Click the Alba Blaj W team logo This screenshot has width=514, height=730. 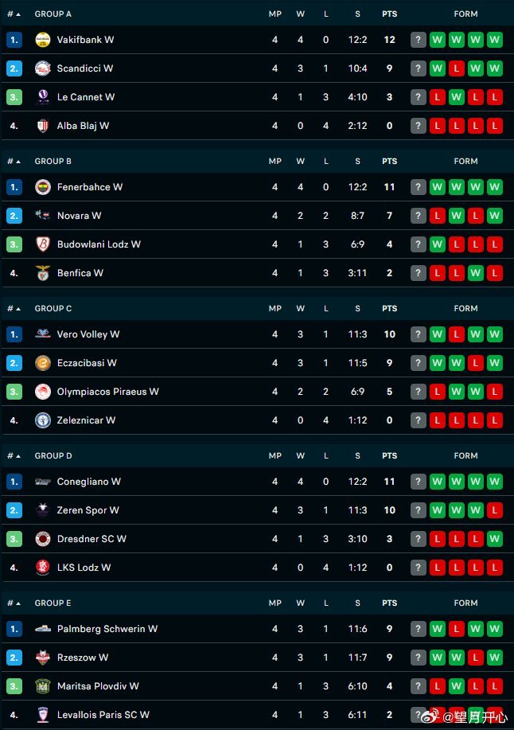click(43, 126)
